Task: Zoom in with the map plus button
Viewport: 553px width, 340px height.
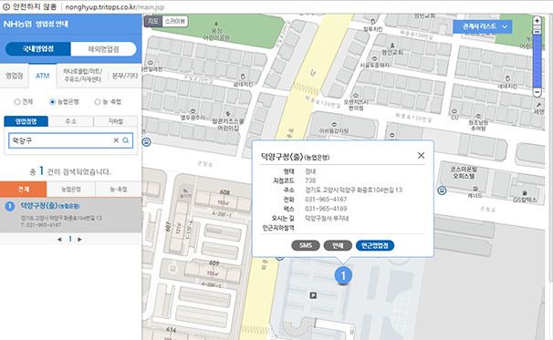Action: (537, 20)
